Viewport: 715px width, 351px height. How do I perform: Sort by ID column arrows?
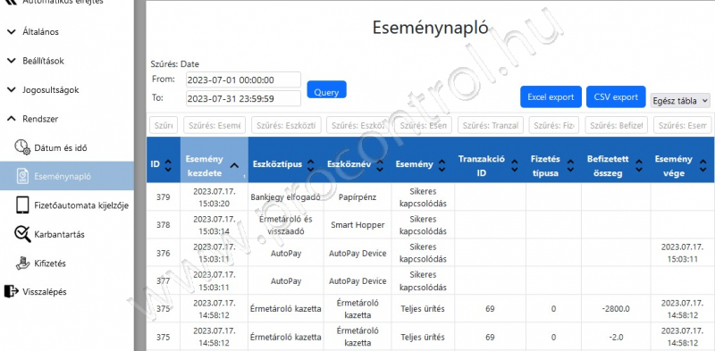click(168, 164)
